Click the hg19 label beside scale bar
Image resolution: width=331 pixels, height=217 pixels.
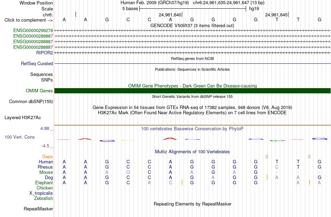(254, 9)
